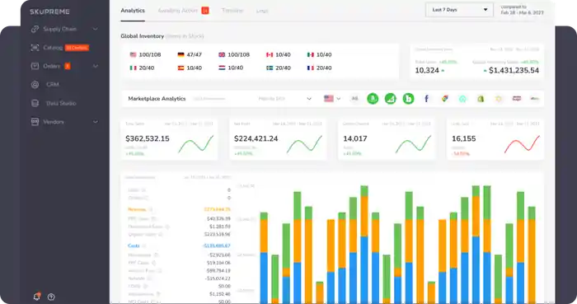577x304 pixels.
Task: Click the French flag in Global Inventory
Action: coord(311,68)
